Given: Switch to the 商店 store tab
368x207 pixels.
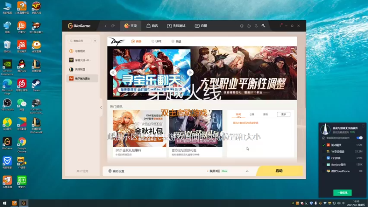Looking at the screenshot, I should coord(152,26).
